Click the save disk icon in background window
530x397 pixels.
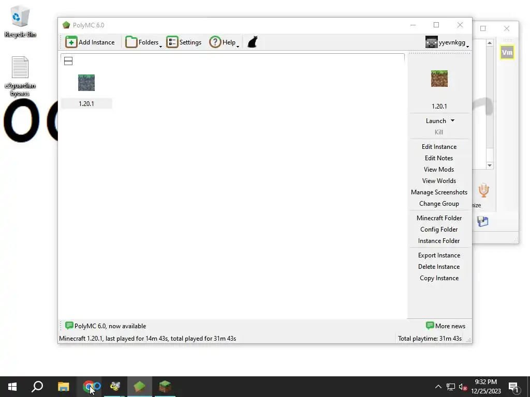click(483, 221)
